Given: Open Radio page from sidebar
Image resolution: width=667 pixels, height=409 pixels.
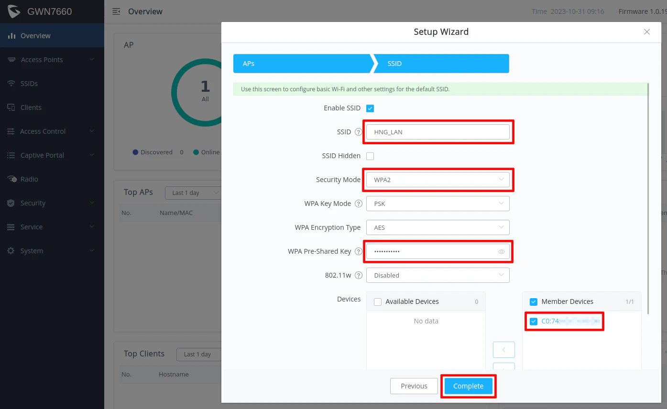Looking at the screenshot, I should tap(52, 179).
